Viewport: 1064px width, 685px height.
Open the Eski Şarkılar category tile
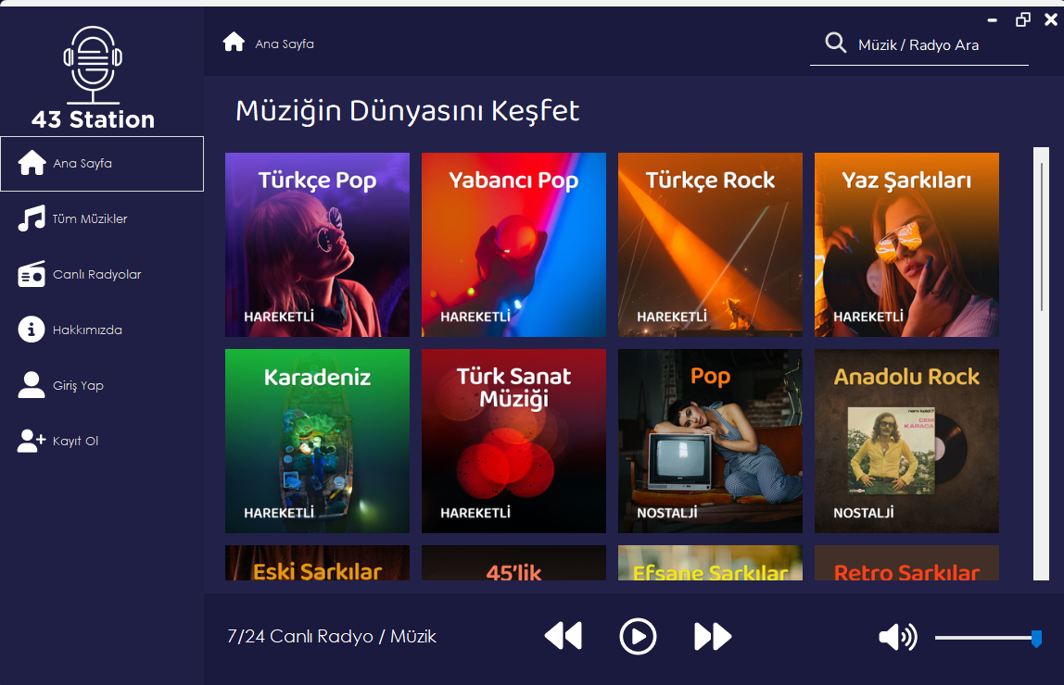click(x=317, y=563)
